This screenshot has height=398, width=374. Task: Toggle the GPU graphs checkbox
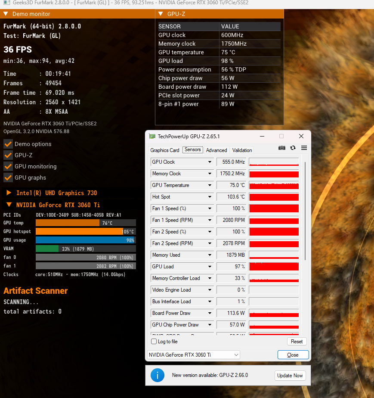(x=8, y=177)
